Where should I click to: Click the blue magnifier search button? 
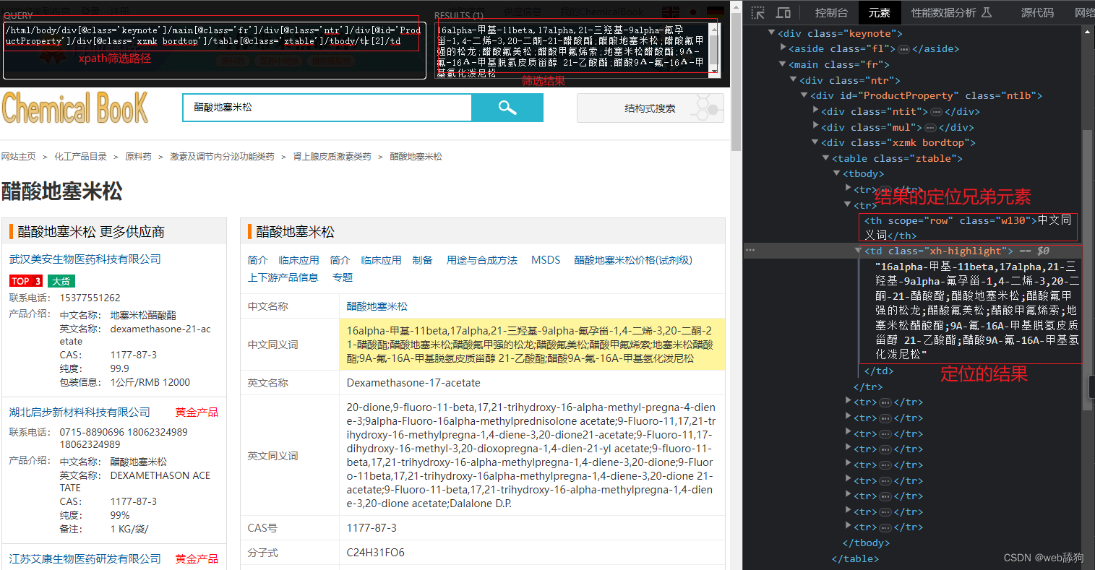[507, 108]
